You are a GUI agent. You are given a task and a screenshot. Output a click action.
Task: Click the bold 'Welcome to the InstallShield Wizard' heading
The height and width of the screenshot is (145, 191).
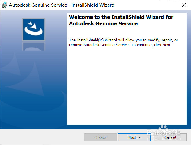click(x=121, y=17)
